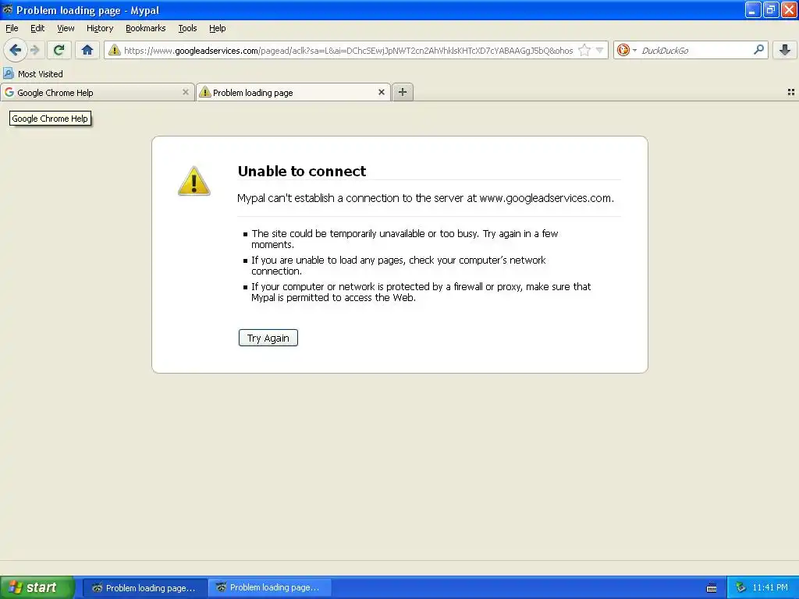Image resolution: width=799 pixels, height=599 pixels.
Task: Open the Home page icon
Action: click(x=87, y=50)
